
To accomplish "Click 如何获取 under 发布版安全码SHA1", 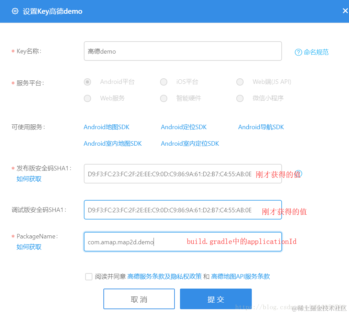I will click(29, 179).
